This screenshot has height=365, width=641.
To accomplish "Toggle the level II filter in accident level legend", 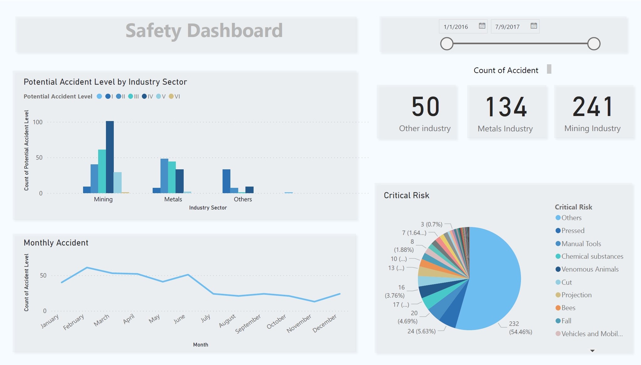I will pyautogui.click(x=118, y=96).
